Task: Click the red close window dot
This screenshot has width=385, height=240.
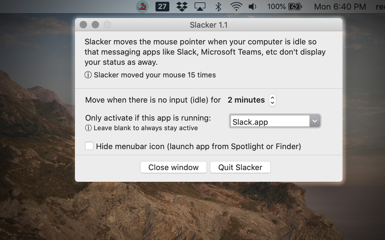Action: pyautogui.click(x=83, y=25)
